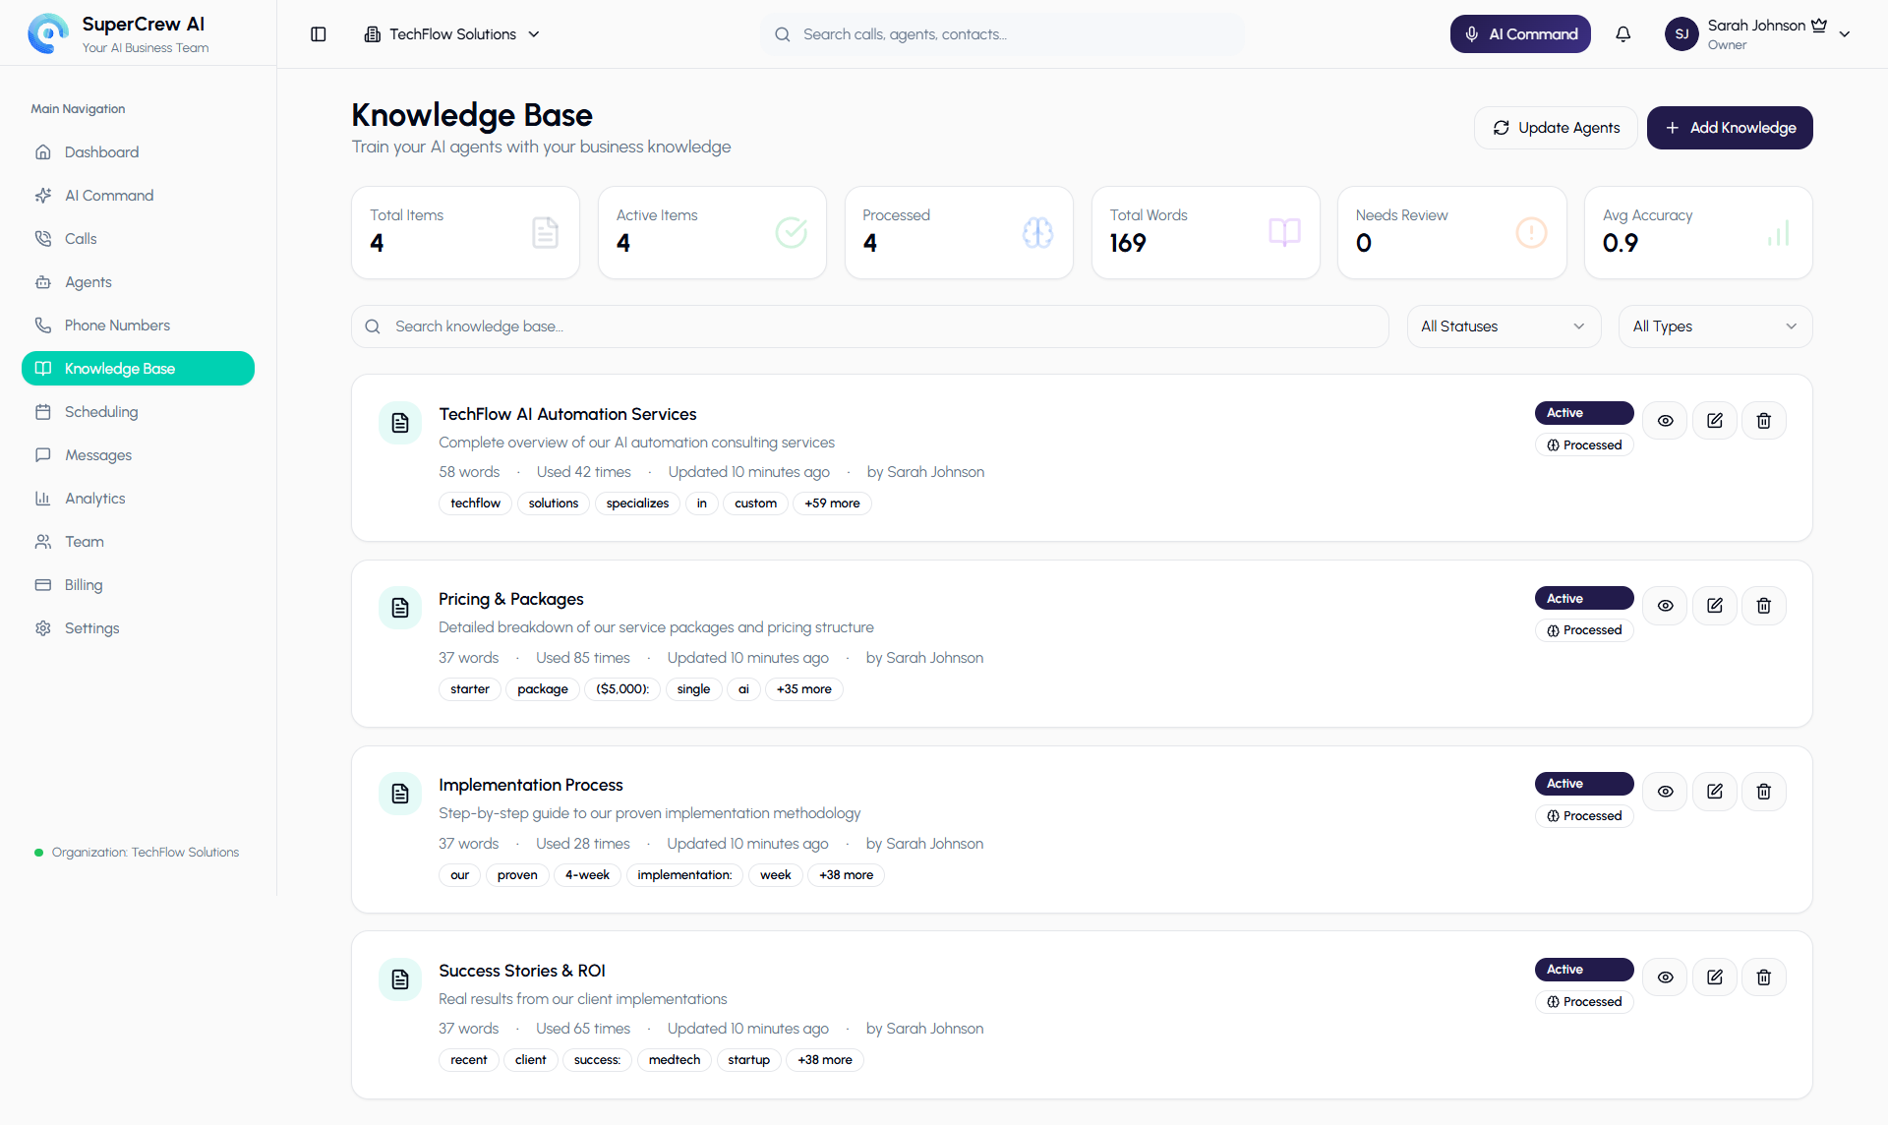Click the Add Knowledge button
The image size is (1888, 1125).
click(1730, 128)
